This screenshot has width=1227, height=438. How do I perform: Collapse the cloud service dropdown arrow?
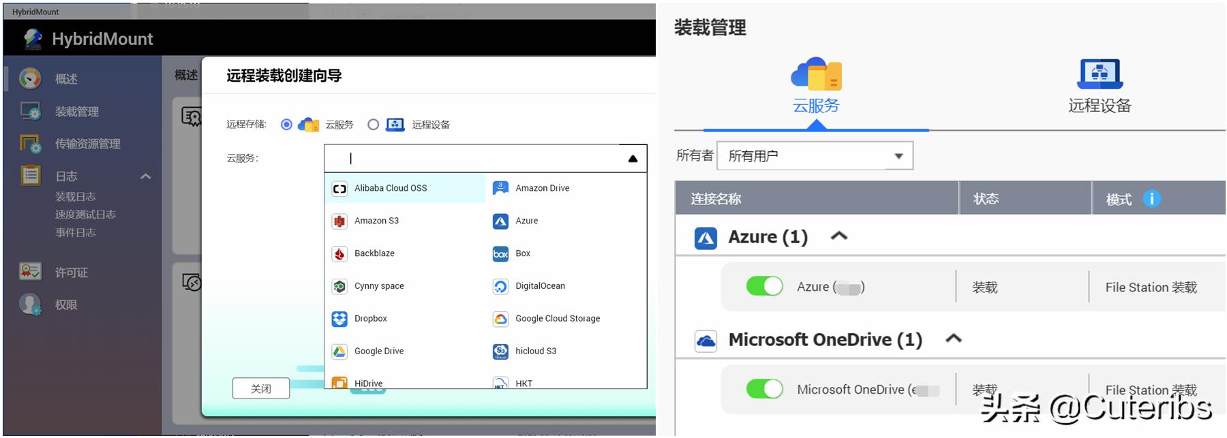pyautogui.click(x=633, y=159)
